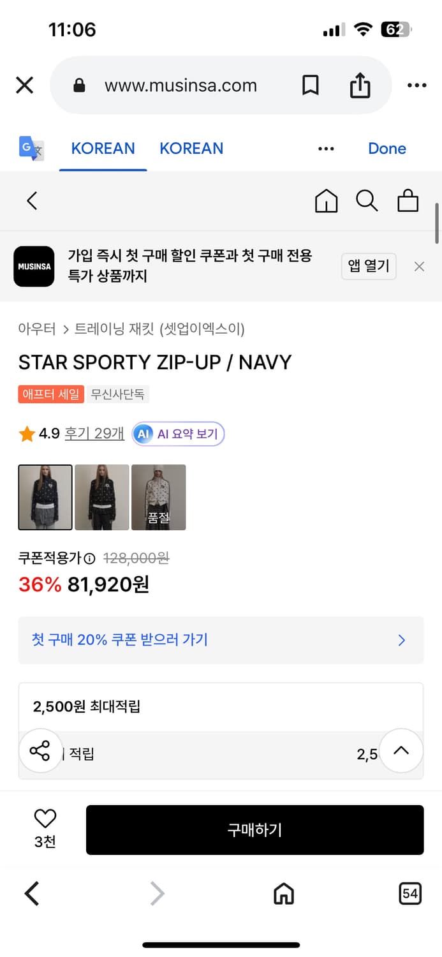Expand the first purchase coupon offer

tap(221, 640)
